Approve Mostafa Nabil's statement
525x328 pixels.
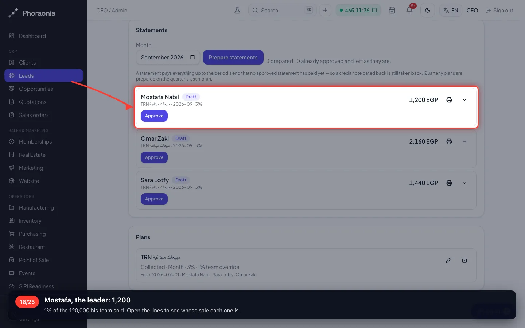click(x=154, y=116)
